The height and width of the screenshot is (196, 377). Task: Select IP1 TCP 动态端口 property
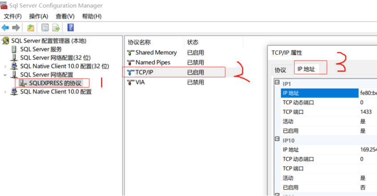[x=329, y=103]
